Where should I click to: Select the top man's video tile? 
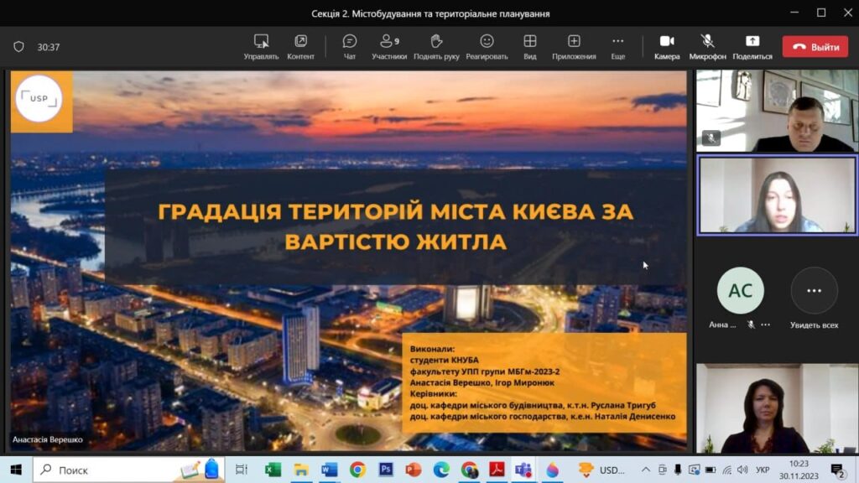coord(777,111)
